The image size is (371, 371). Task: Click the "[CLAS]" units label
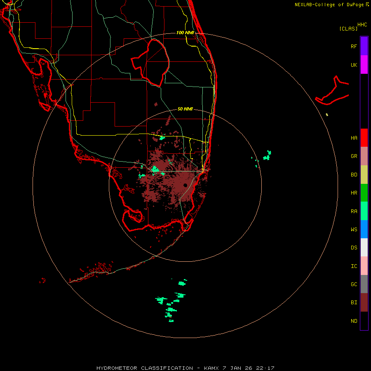point(348,28)
